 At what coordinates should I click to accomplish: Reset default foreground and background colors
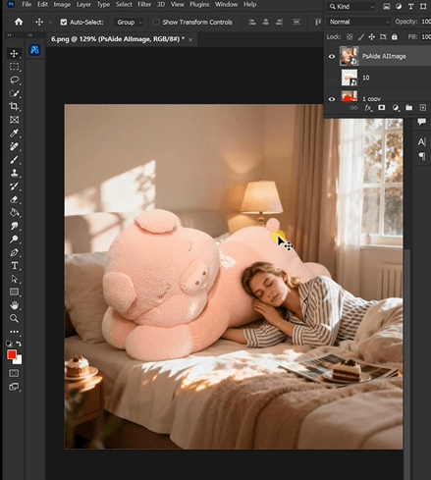coord(9,344)
